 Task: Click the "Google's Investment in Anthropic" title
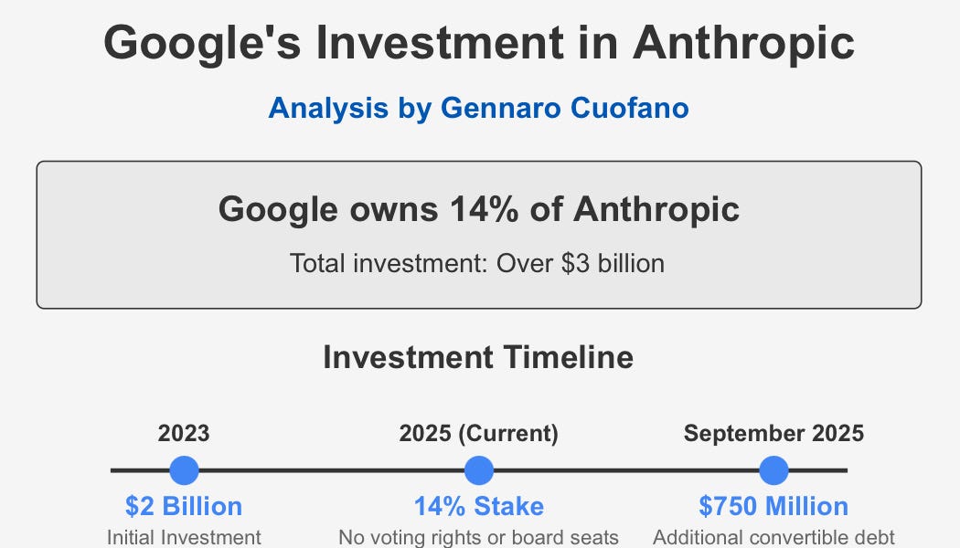479,42
